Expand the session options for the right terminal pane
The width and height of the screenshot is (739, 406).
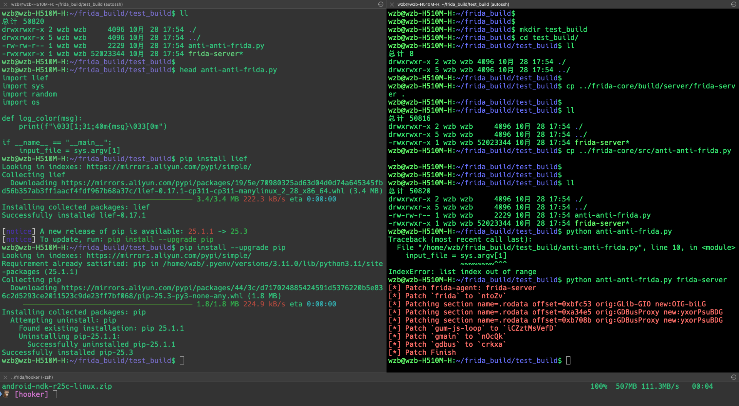(734, 4)
